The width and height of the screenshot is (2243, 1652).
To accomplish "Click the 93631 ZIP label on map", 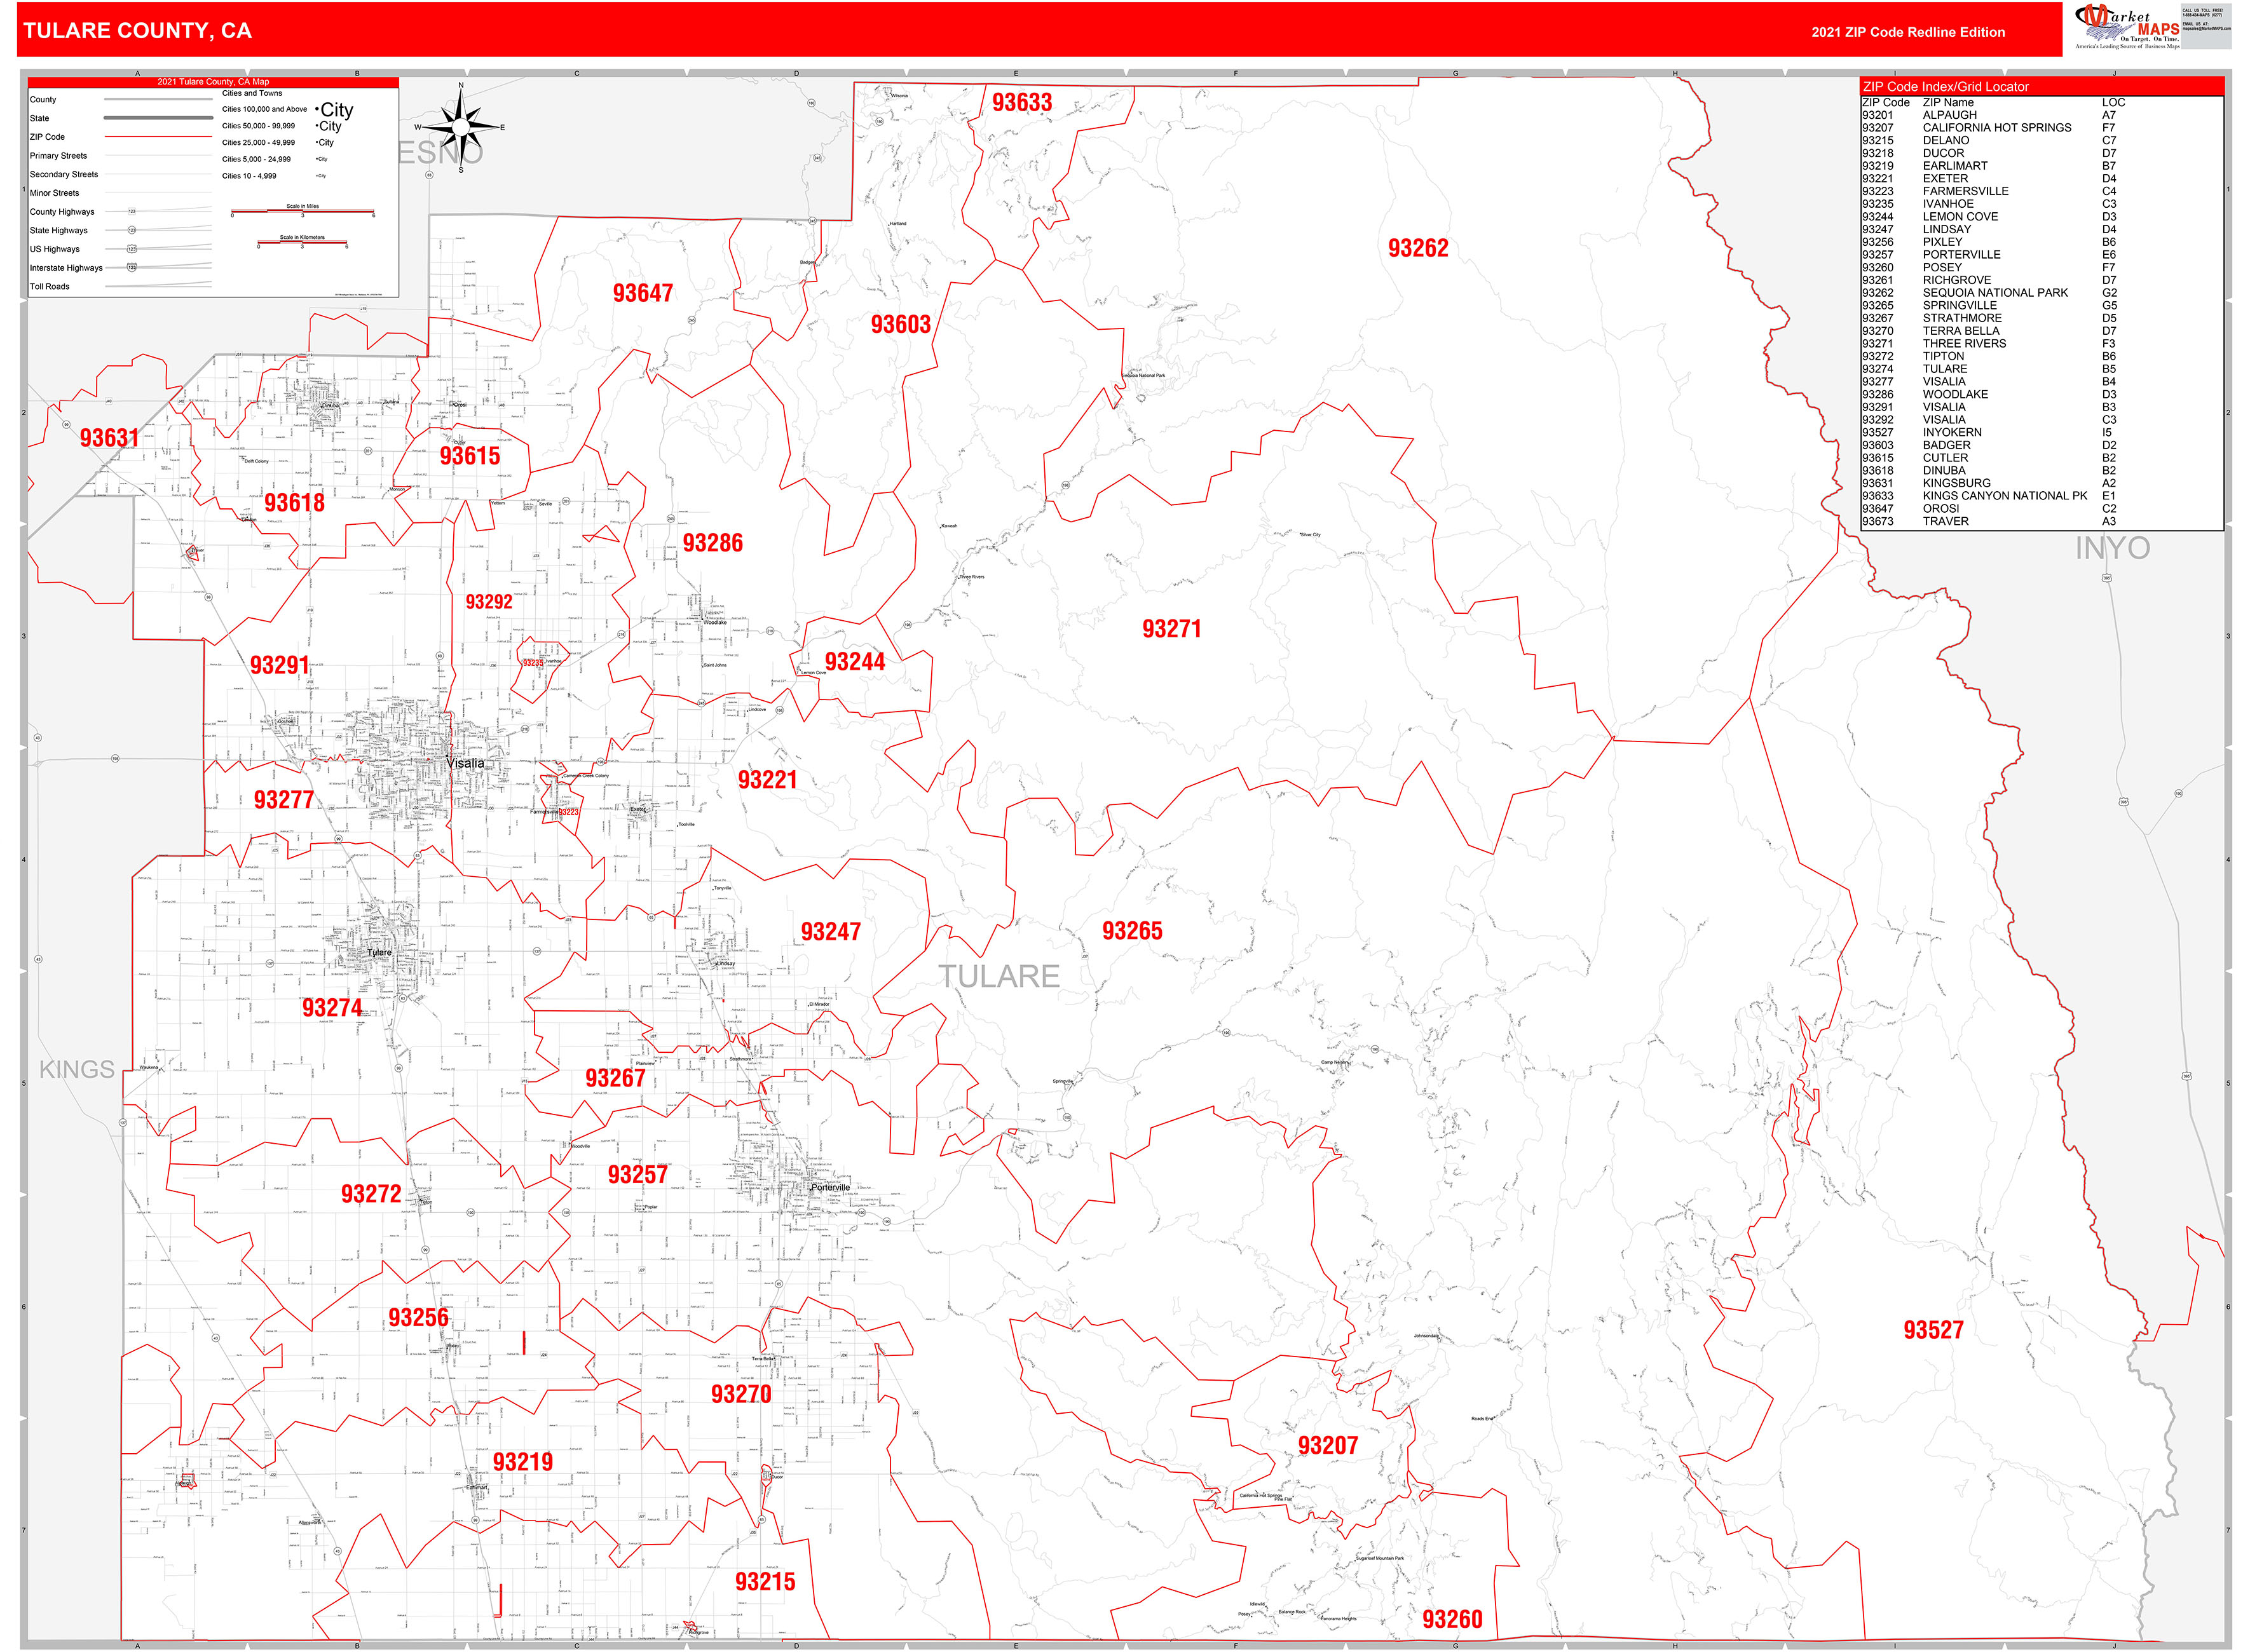I will click(109, 438).
